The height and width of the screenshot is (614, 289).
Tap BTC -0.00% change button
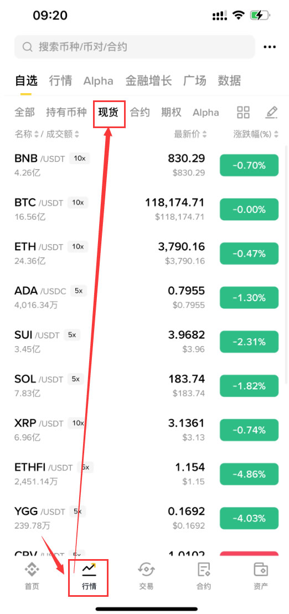[249, 210]
